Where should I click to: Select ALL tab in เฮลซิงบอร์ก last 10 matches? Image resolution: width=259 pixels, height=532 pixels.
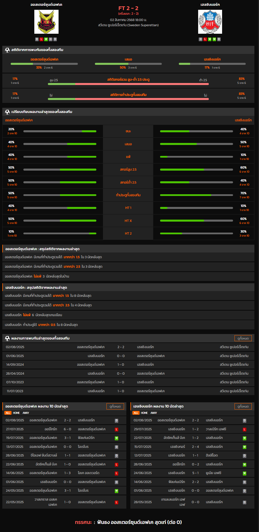coord(136,413)
